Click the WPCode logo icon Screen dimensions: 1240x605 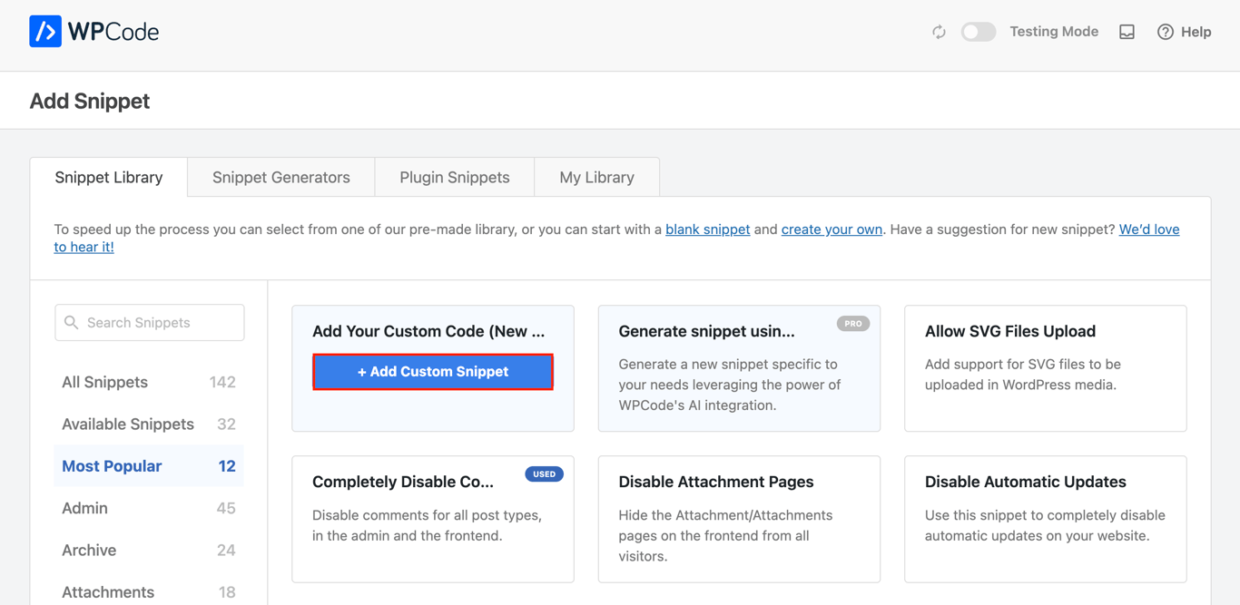point(45,31)
